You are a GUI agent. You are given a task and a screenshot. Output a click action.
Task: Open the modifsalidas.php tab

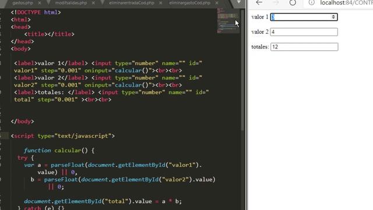[71, 3]
